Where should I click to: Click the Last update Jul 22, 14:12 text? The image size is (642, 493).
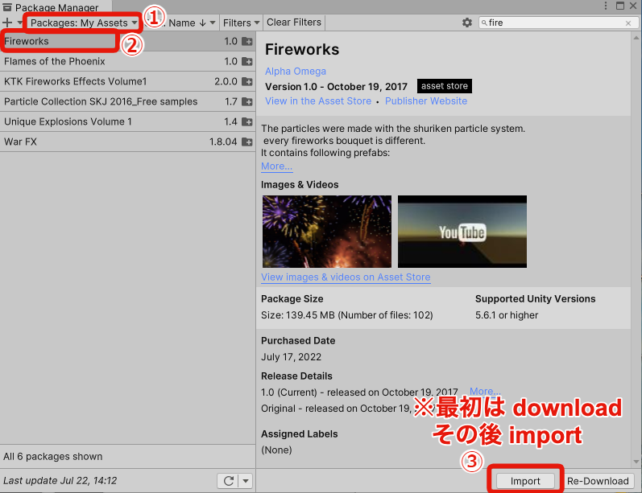click(60, 481)
